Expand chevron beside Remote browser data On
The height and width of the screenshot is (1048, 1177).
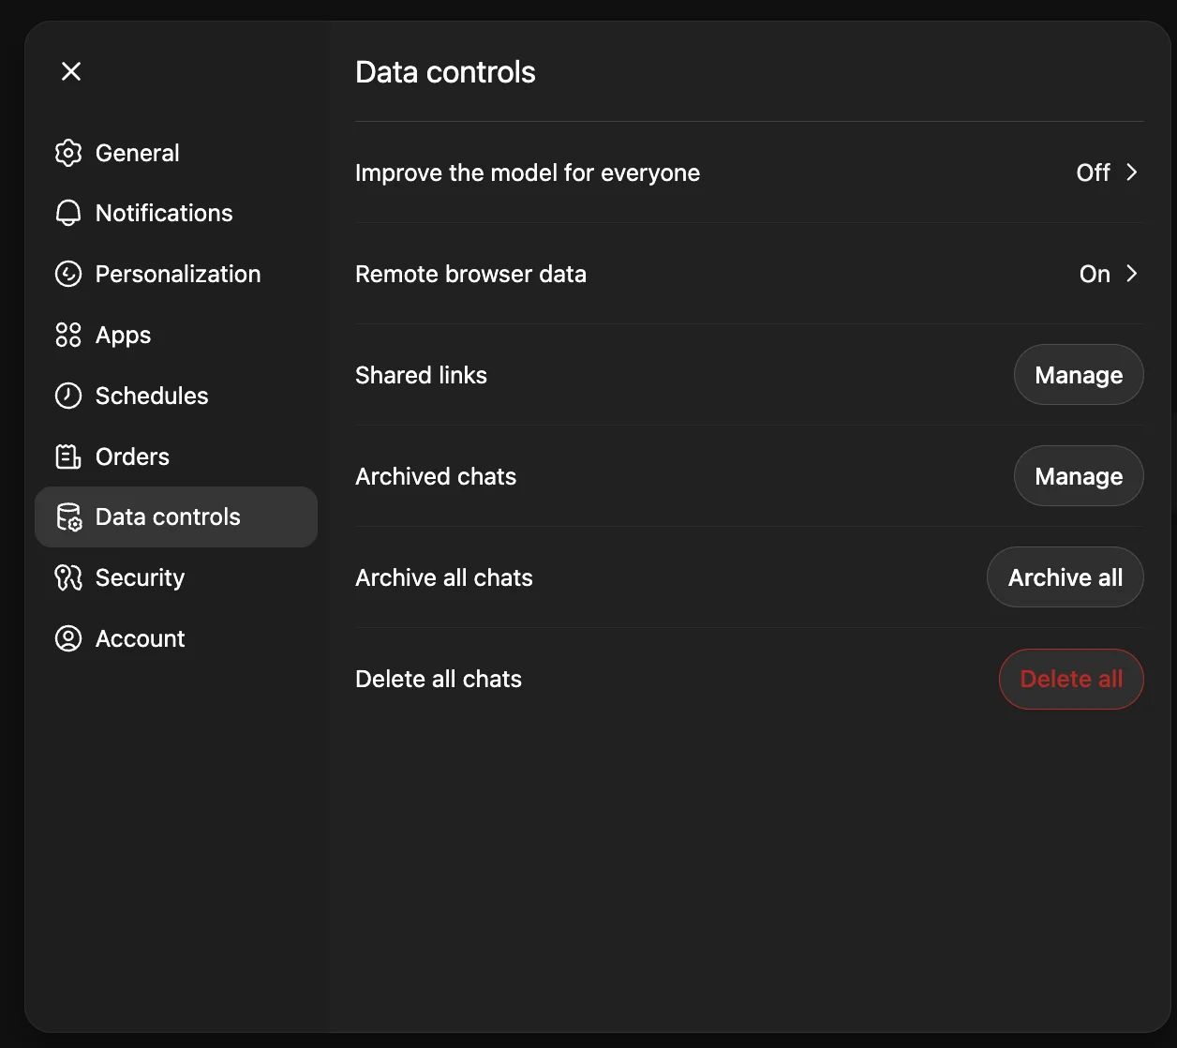1132,274
